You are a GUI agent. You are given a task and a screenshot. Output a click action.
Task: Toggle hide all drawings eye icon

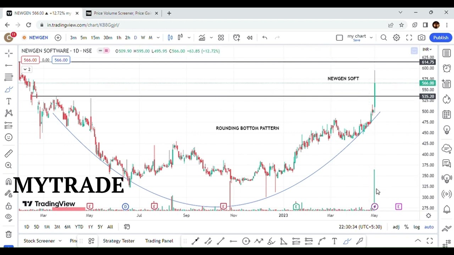[9, 218]
